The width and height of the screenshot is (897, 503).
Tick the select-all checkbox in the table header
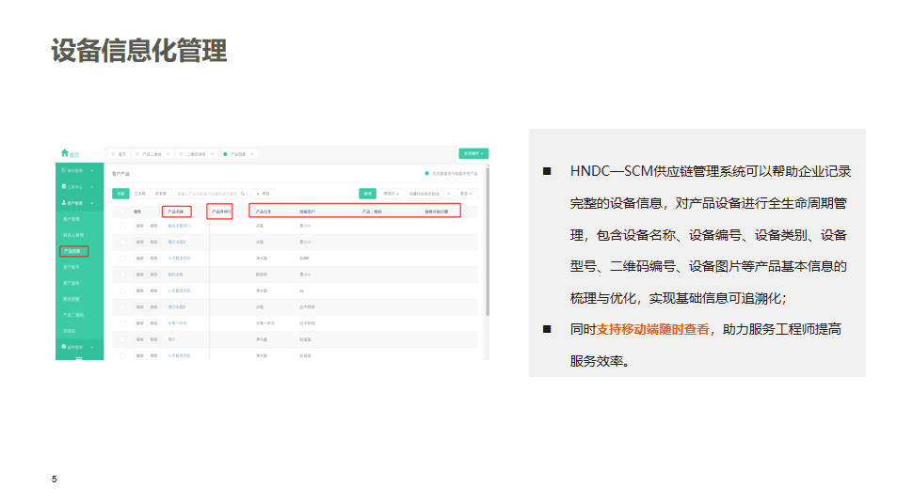121,212
